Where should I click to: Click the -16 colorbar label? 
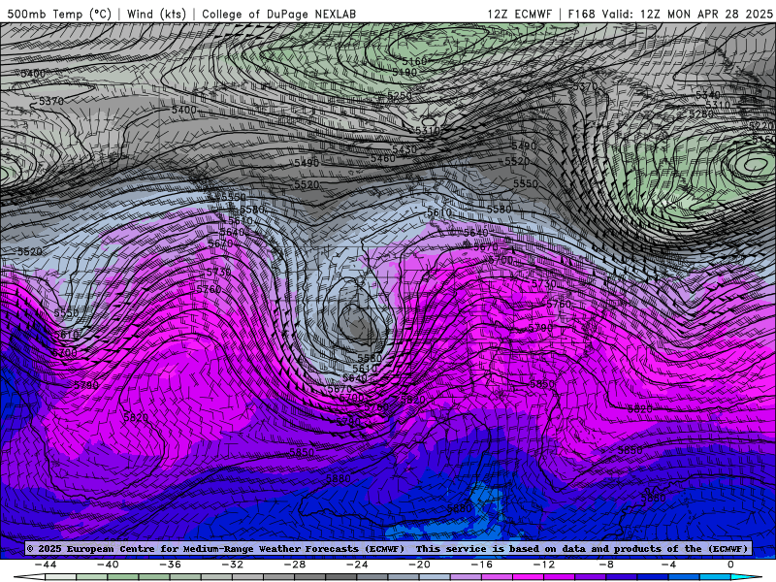(481, 565)
